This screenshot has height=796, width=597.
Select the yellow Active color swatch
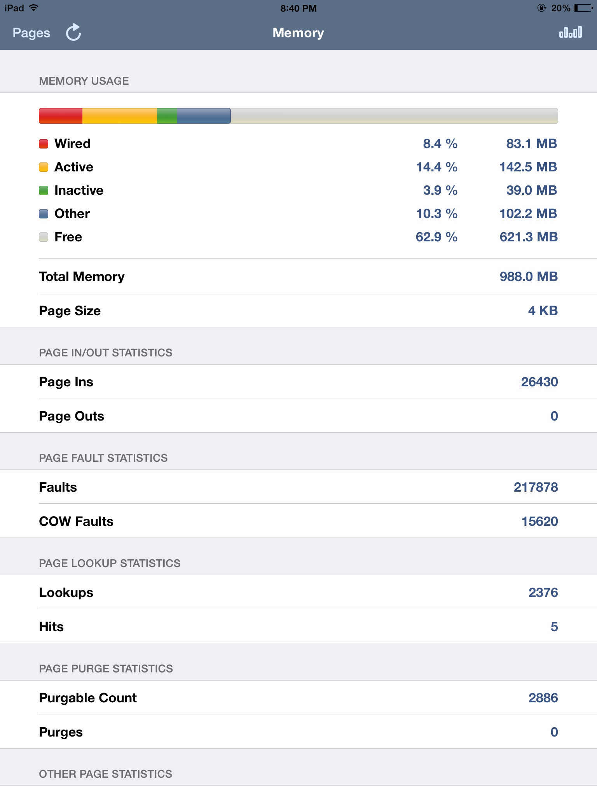point(44,167)
